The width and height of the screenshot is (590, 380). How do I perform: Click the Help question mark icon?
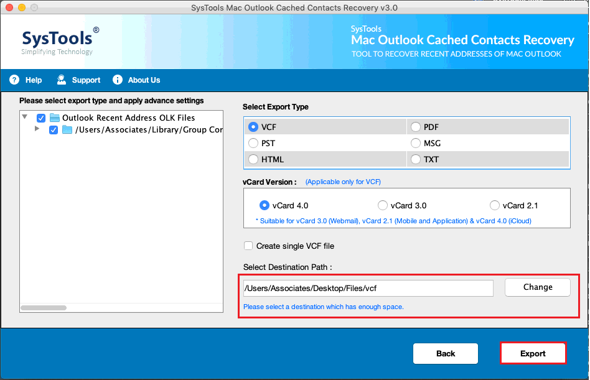point(14,80)
